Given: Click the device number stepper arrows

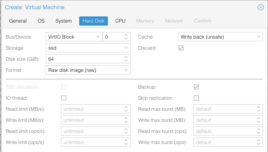Looking at the screenshot, I should [x=126, y=37].
